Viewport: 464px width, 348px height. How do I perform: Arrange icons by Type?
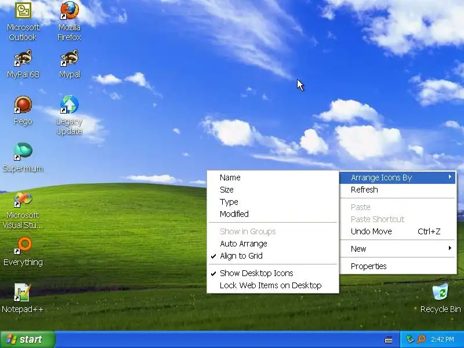273,202
